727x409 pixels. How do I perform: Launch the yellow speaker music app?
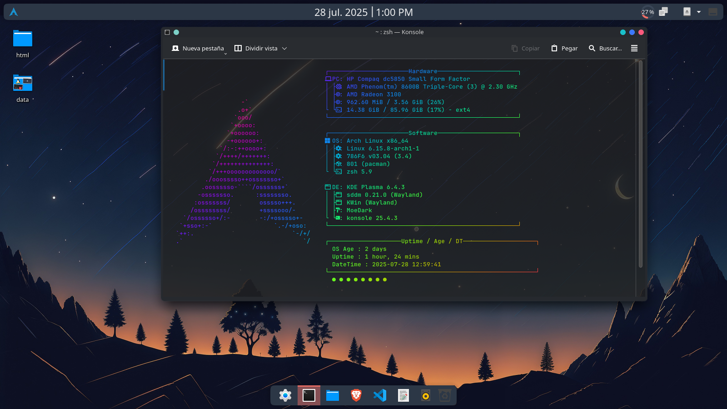pyautogui.click(x=425, y=395)
